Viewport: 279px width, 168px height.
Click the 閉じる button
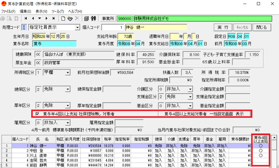[261, 27]
